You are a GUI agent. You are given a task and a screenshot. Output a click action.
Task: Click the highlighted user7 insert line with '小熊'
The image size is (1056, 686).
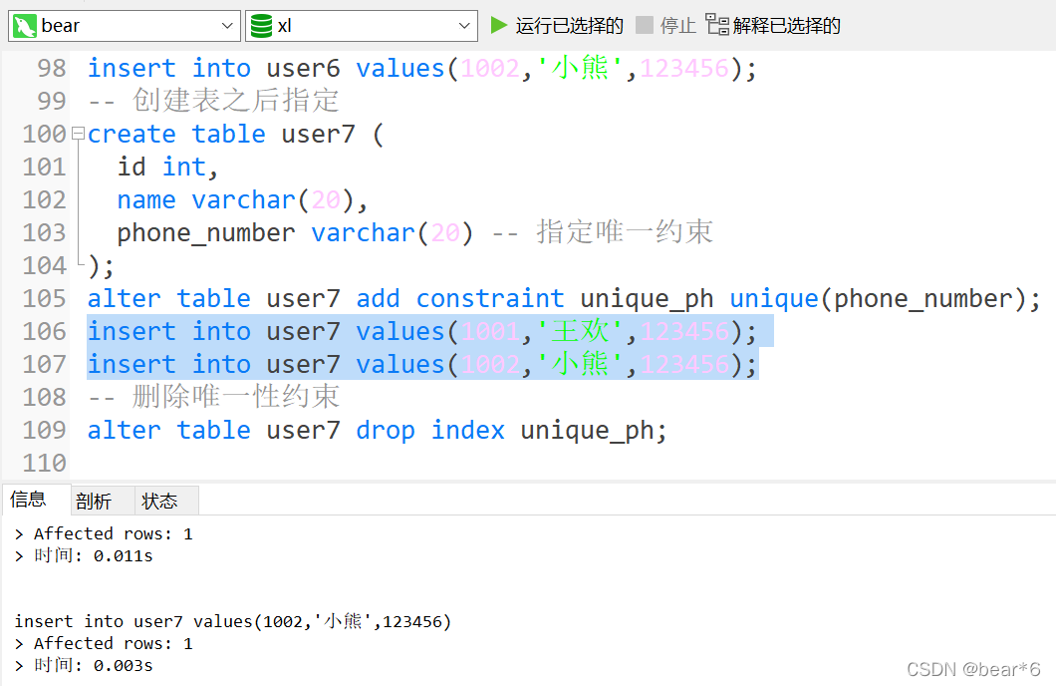coord(422,364)
